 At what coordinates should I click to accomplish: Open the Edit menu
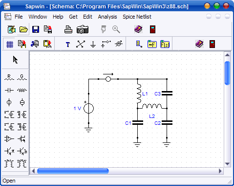coord(87,17)
